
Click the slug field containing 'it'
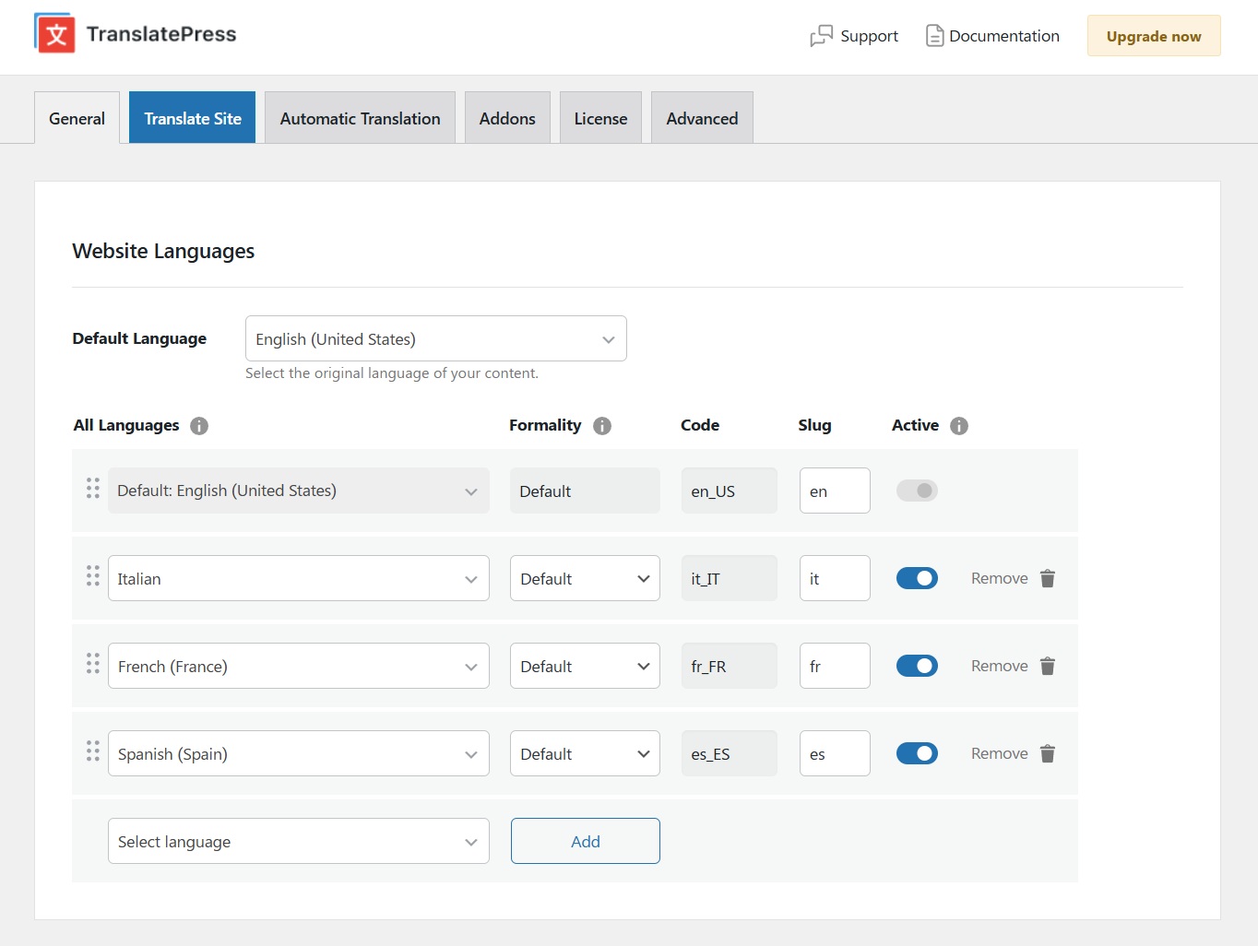click(835, 578)
